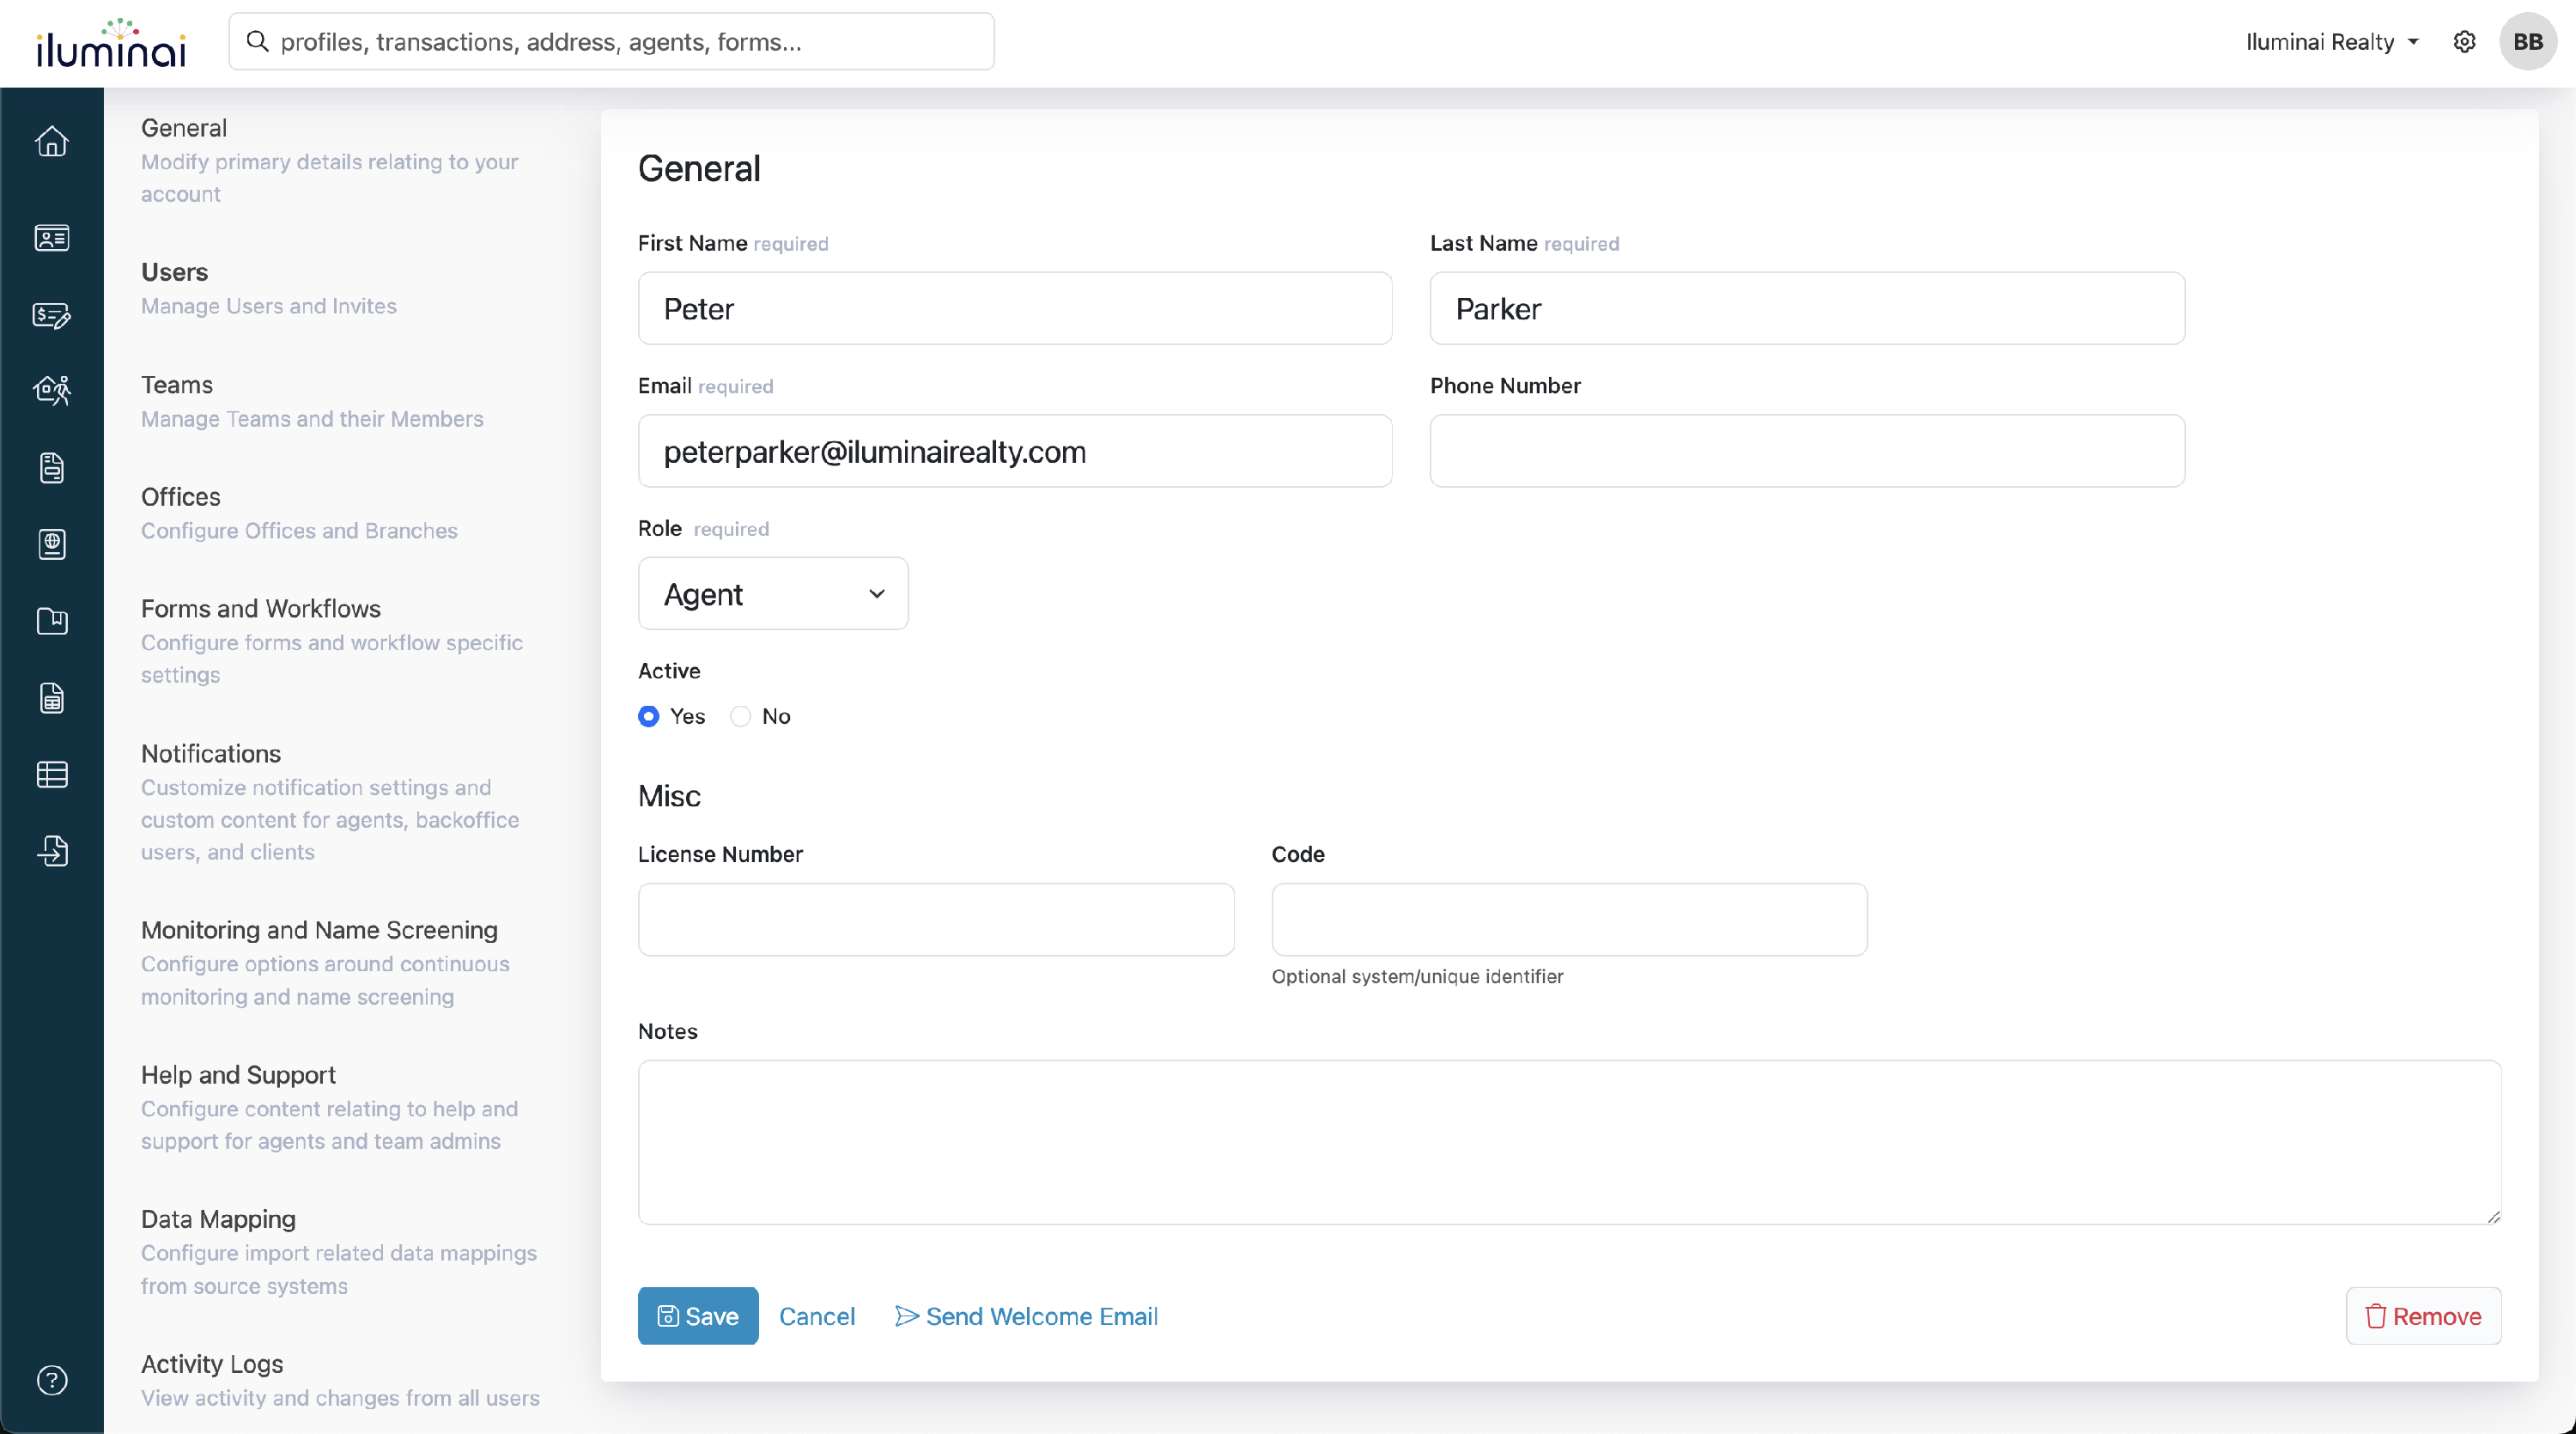Click Send Welcome Email
Viewport: 2576px width, 1434px height.
point(1026,1316)
